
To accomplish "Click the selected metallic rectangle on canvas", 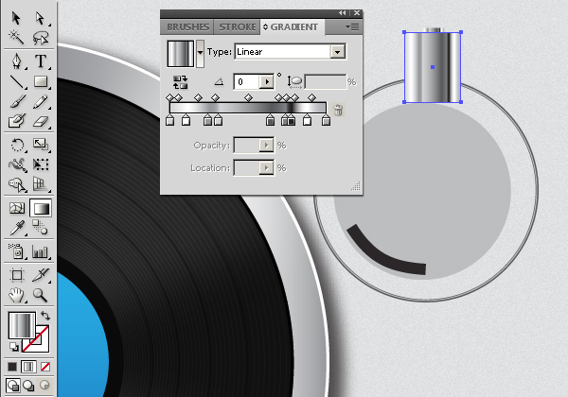I will pyautogui.click(x=433, y=67).
